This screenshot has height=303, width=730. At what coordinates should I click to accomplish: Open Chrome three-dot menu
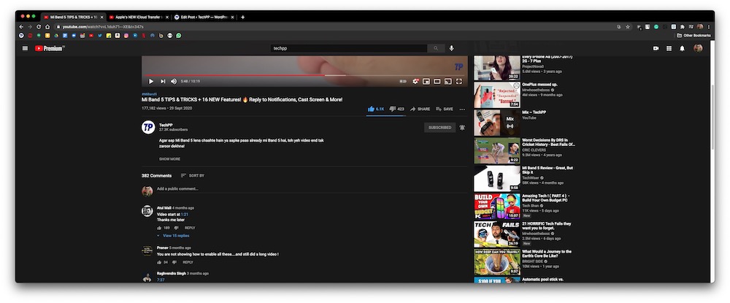(709, 27)
